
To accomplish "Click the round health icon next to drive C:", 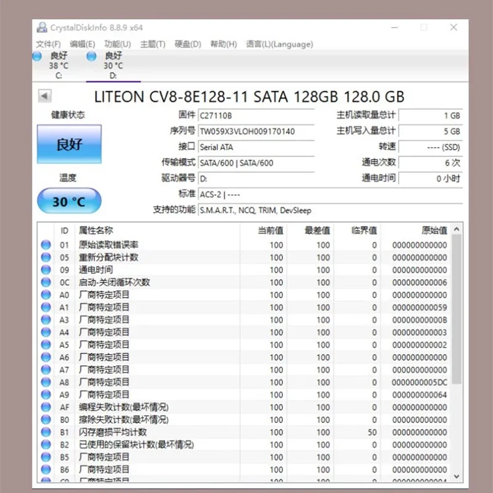I will [38, 55].
